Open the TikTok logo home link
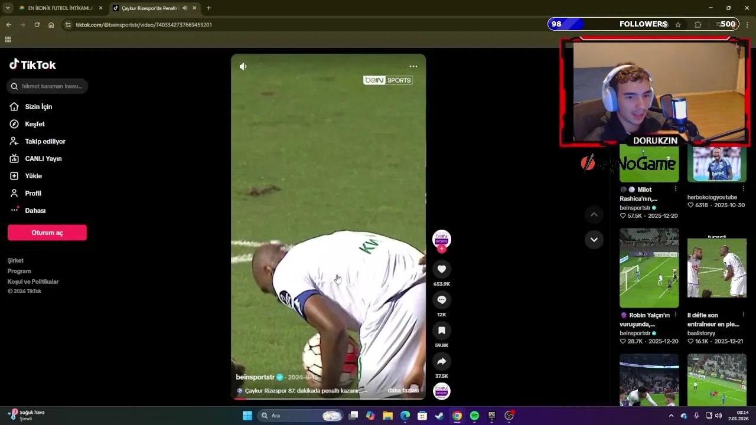 click(32, 65)
